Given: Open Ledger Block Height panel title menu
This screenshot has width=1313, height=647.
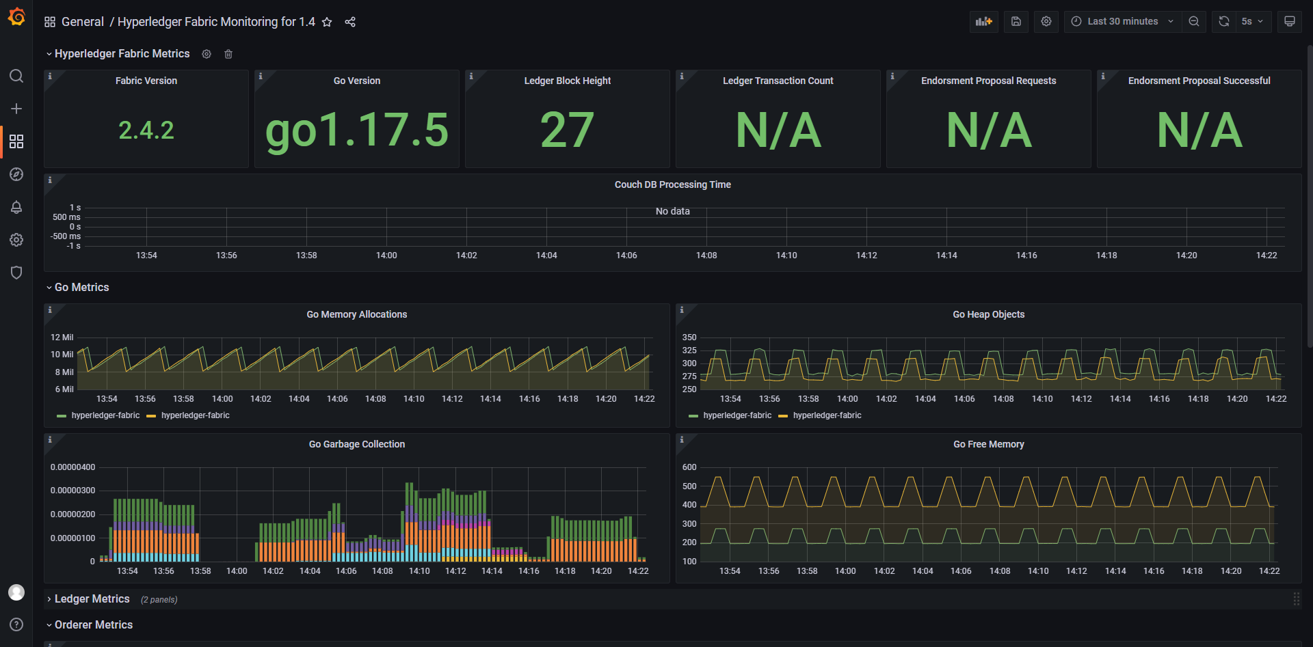Looking at the screenshot, I should (x=568, y=81).
